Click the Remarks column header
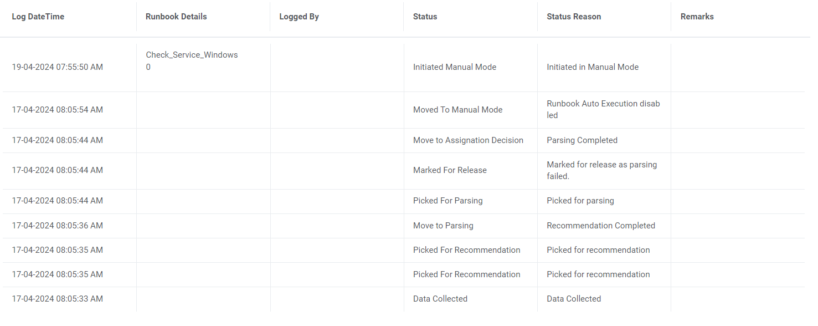 [x=697, y=17]
